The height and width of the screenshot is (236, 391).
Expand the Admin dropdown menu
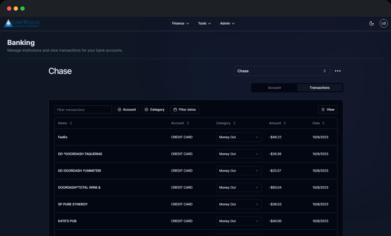pyautogui.click(x=227, y=23)
